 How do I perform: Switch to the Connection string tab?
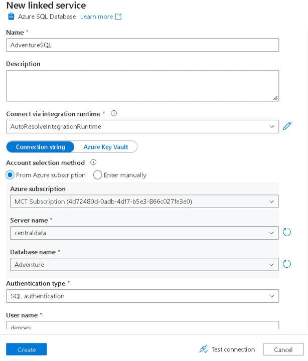coord(40,147)
